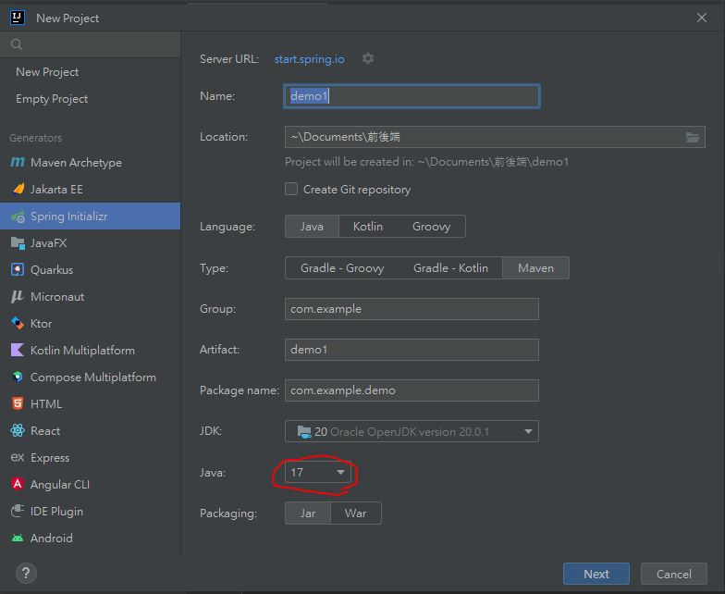Click the Micronaut mu icon

click(17, 296)
